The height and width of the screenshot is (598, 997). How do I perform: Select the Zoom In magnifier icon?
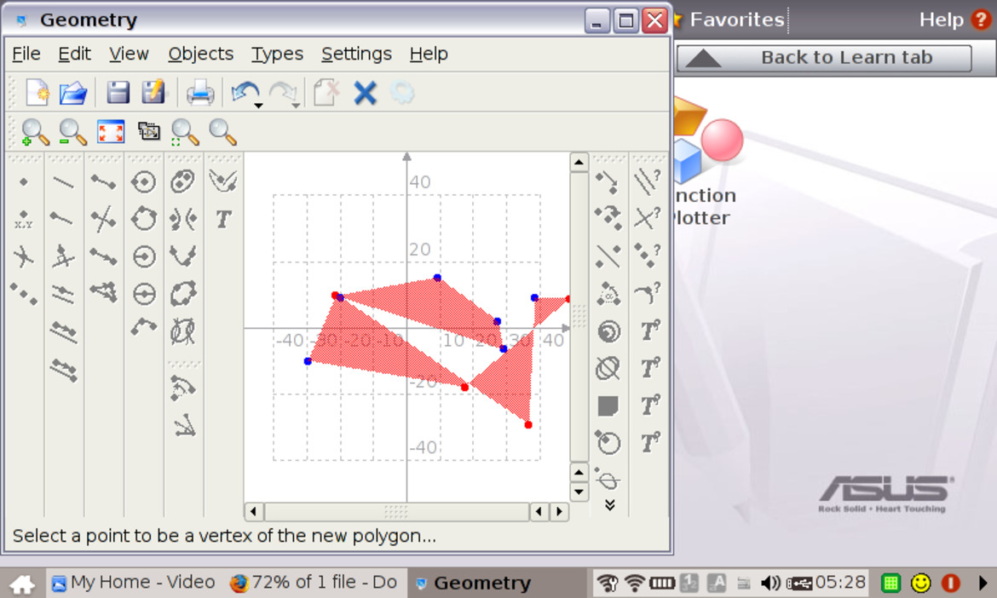pos(35,132)
